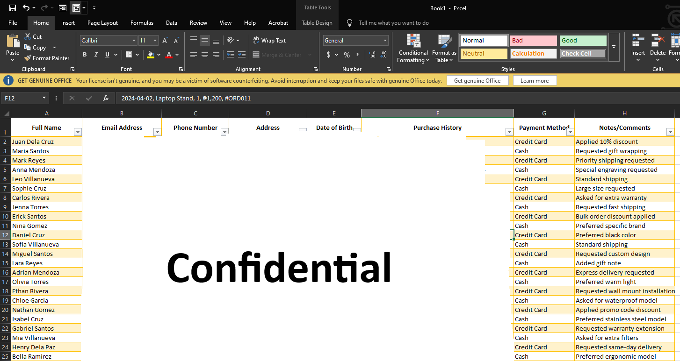This screenshot has width=680, height=361.
Task: Select the 'Requested gift wrapping' cell
Action: tap(624, 151)
